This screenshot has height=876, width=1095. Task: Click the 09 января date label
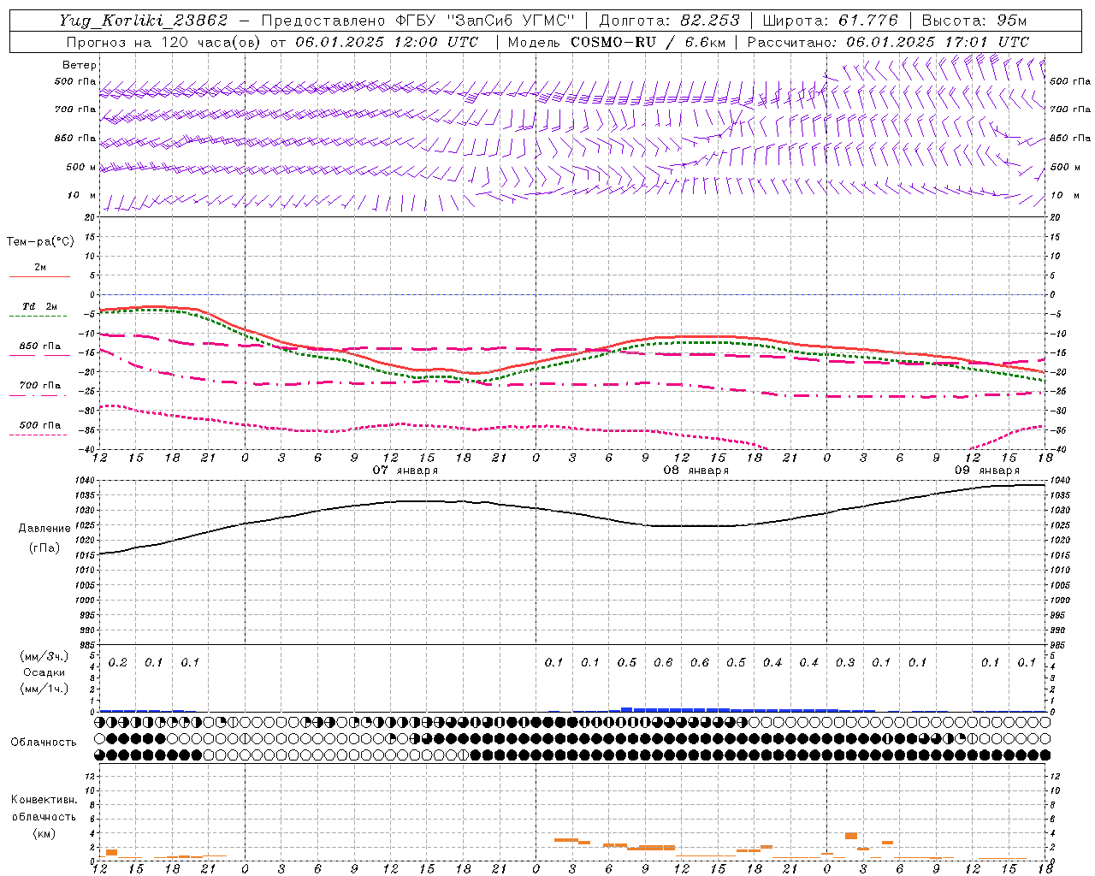[987, 471]
